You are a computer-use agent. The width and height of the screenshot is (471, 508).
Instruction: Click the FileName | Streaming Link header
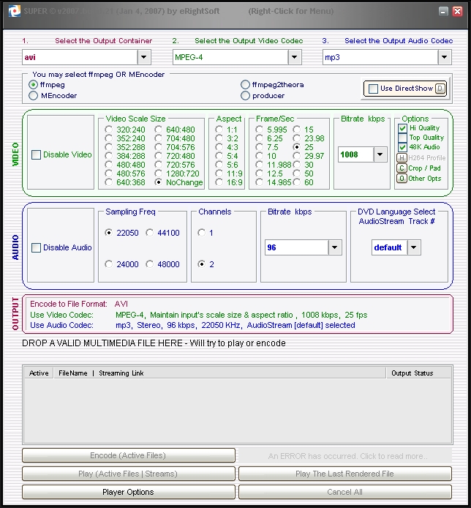coord(220,373)
